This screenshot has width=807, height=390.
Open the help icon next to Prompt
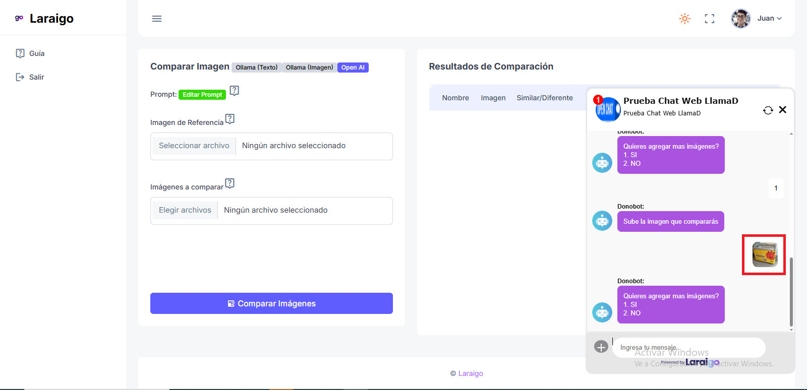tap(234, 91)
